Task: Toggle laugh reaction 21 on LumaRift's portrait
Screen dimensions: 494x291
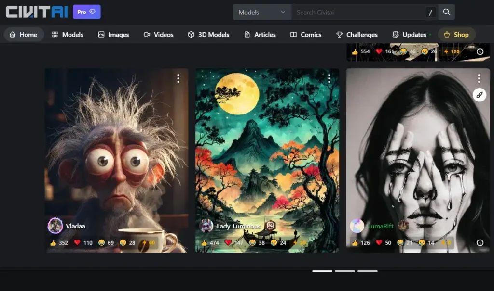Action: (x=405, y=242)
